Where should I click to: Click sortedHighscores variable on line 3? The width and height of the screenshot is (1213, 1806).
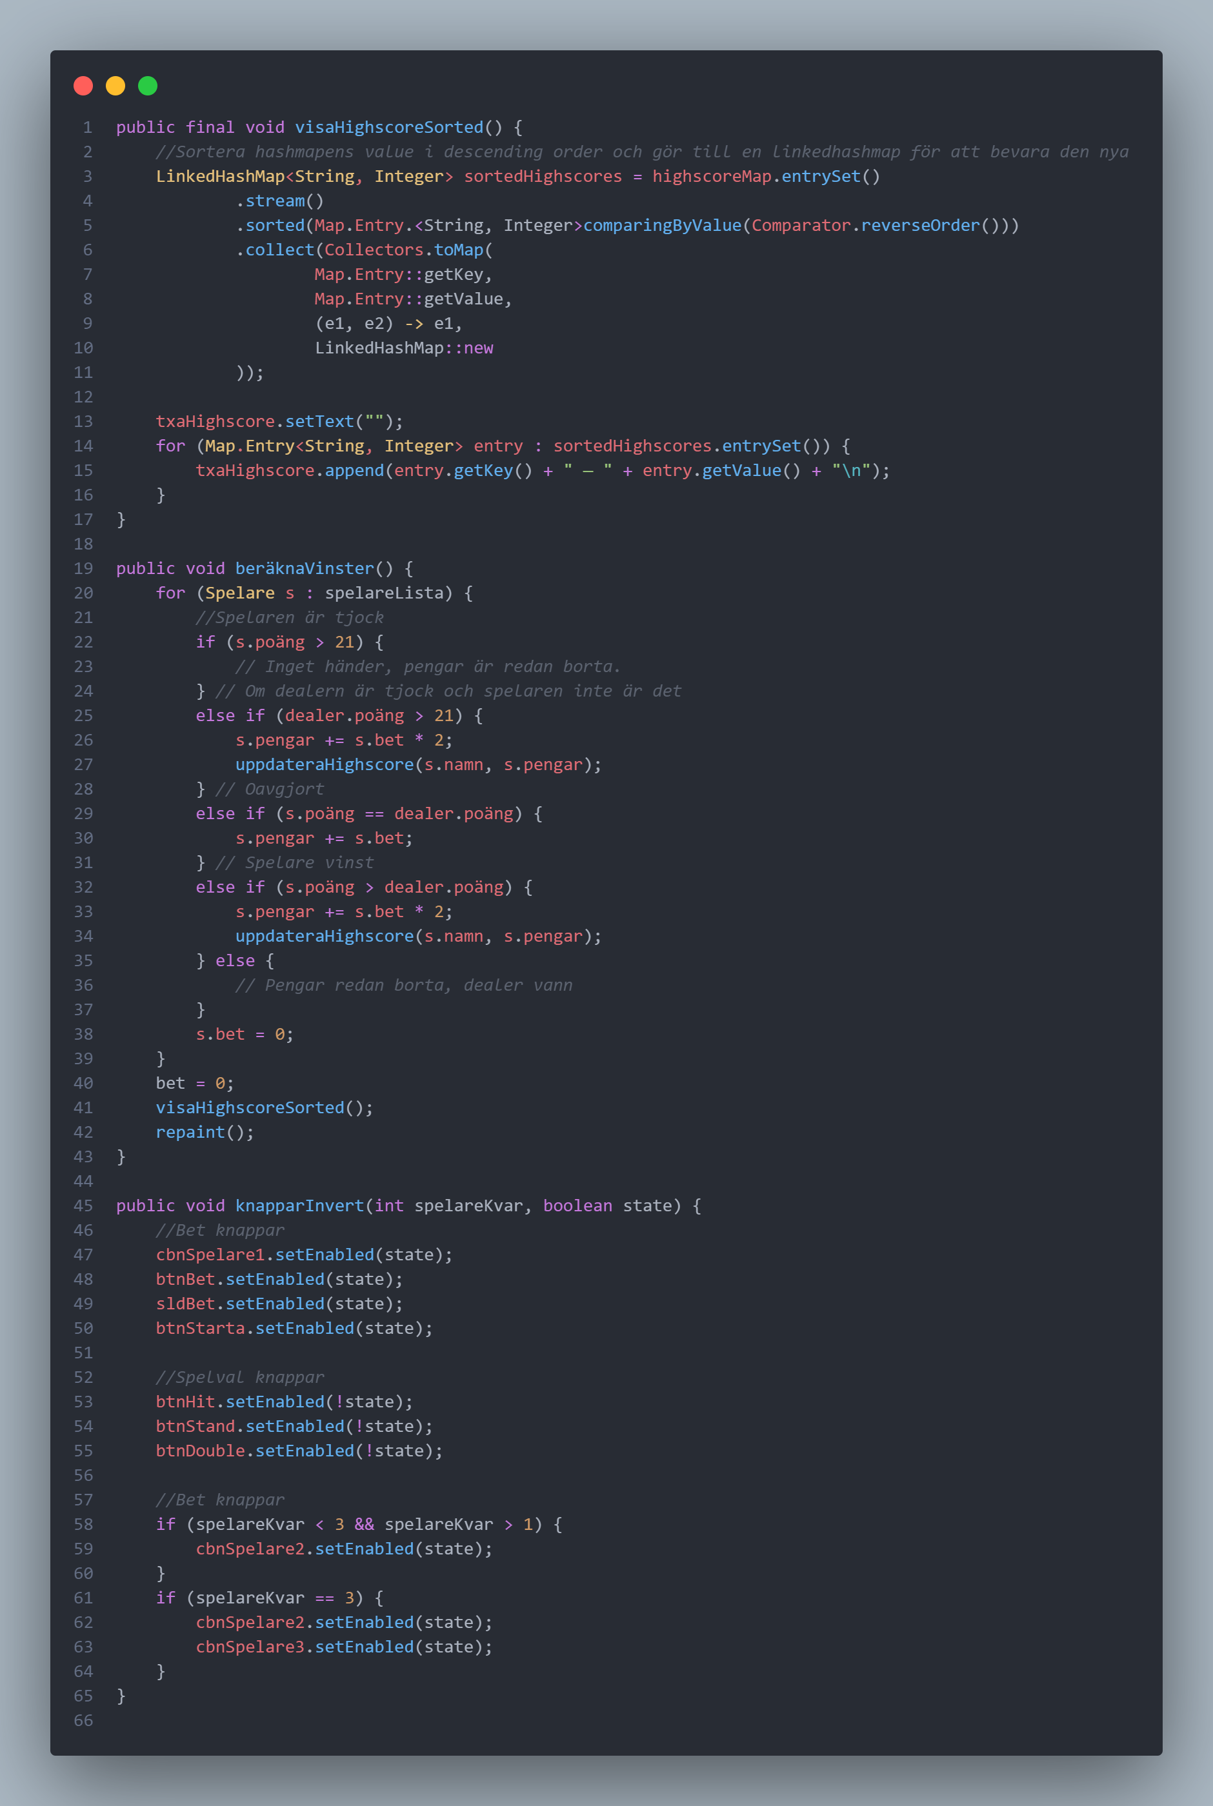click(x=542, y=177)
